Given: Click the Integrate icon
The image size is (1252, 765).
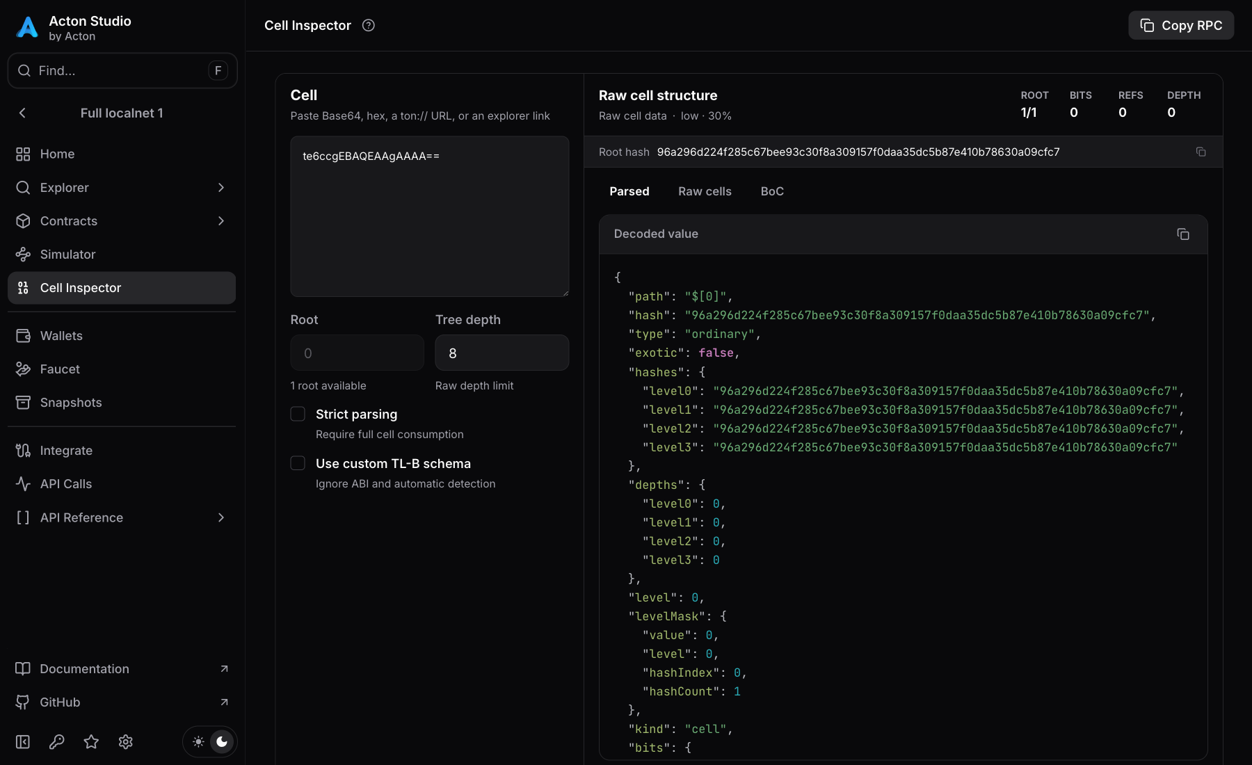Looking at the screenshot, I should pyautogui.click(x=23, y=450).
